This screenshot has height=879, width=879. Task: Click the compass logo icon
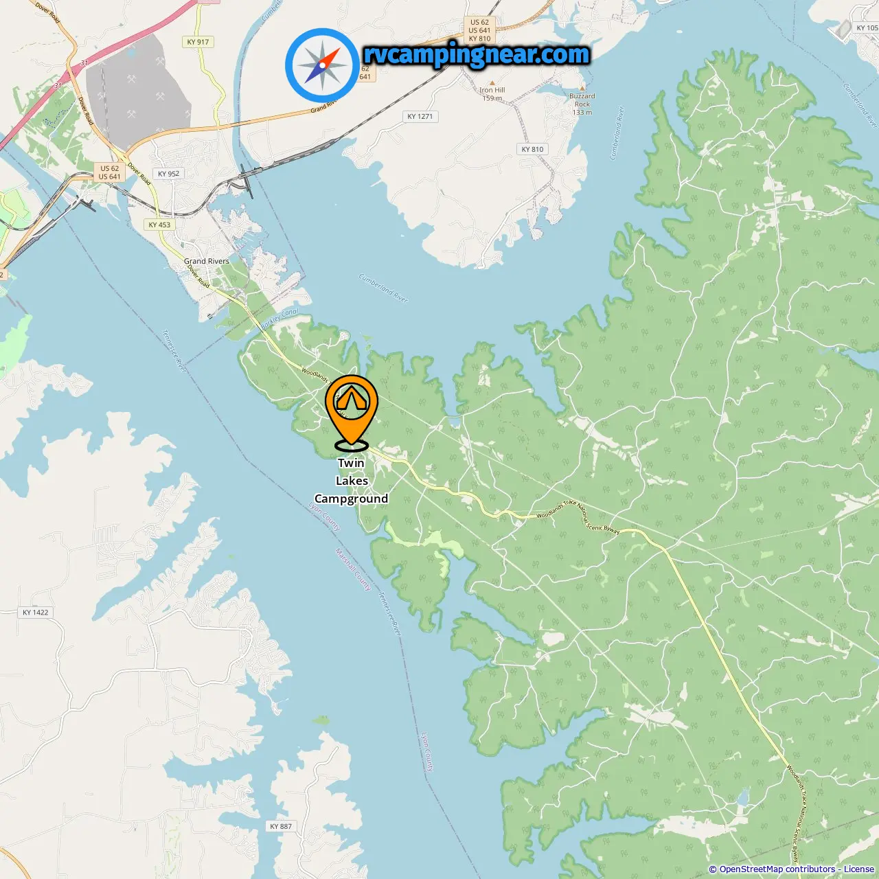(322, 66)
